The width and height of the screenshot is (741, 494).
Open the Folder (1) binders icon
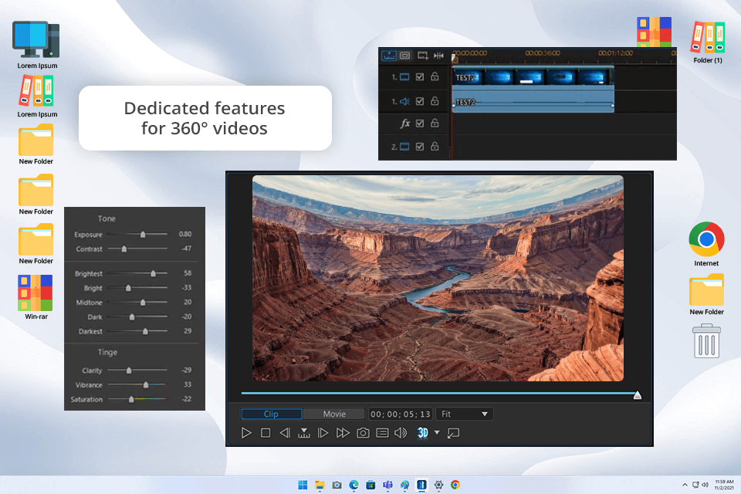(708, 42)
